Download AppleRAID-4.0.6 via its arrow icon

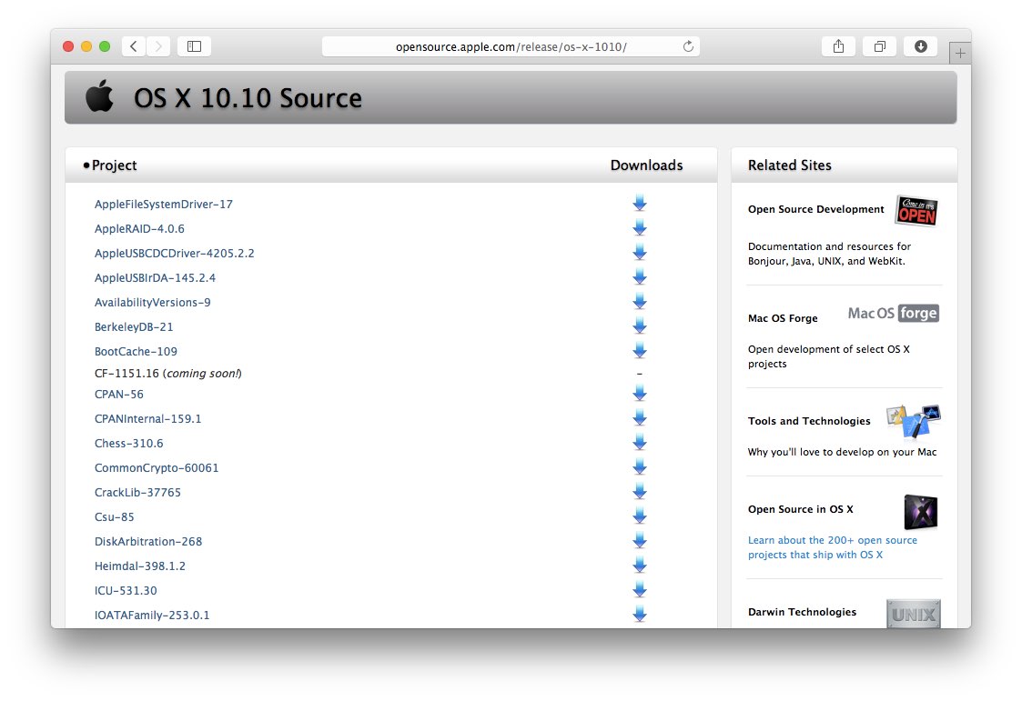tap(640, 228)
